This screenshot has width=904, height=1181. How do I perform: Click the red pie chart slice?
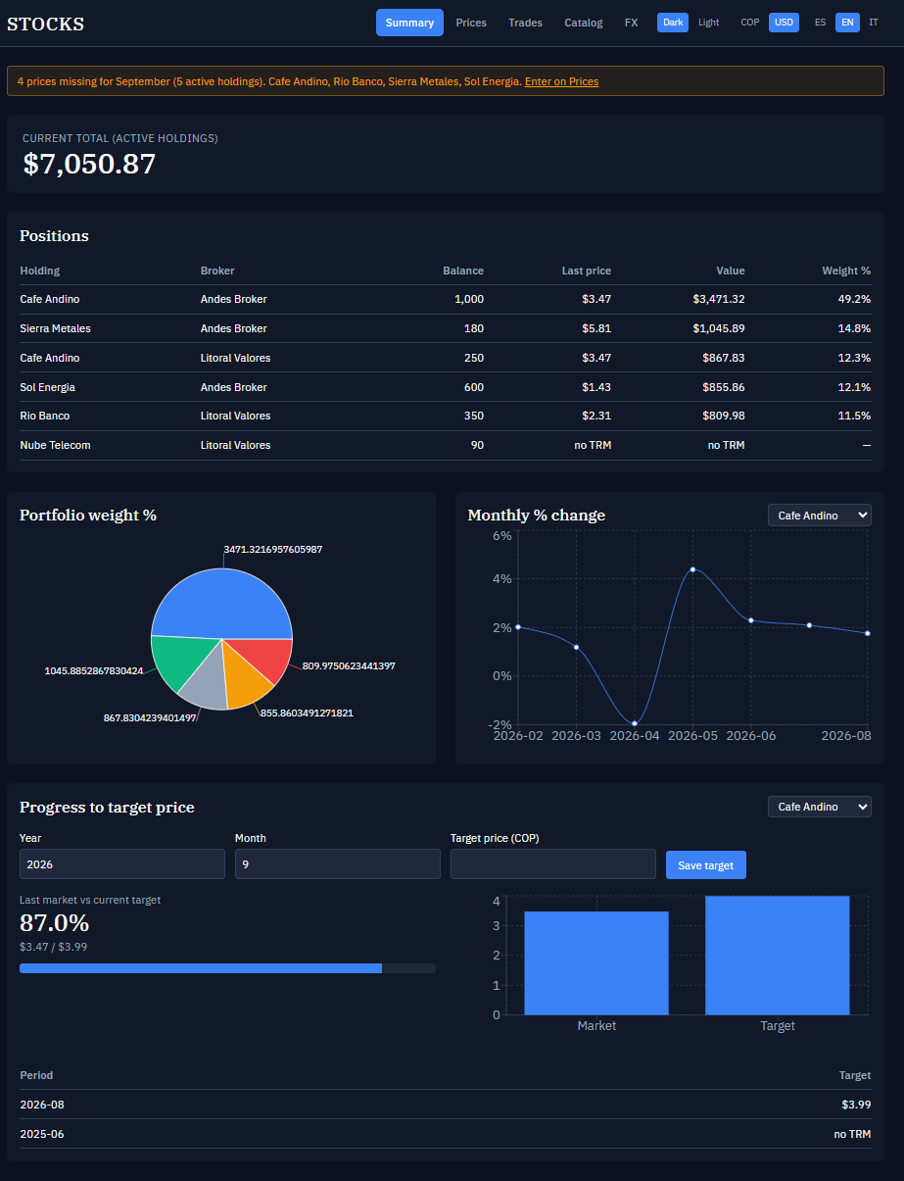click(264, 656)
